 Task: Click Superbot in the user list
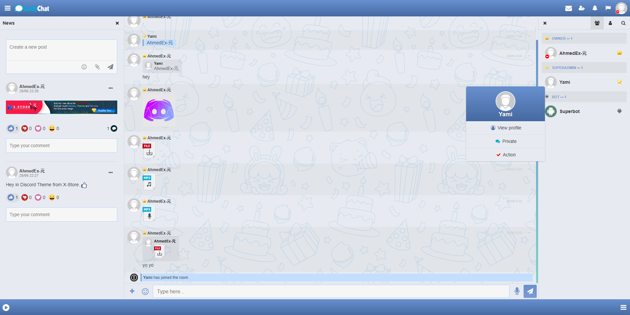tap(569, 111)
